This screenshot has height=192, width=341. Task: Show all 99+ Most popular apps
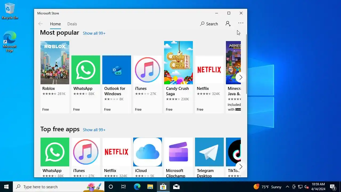click(94, 33)
